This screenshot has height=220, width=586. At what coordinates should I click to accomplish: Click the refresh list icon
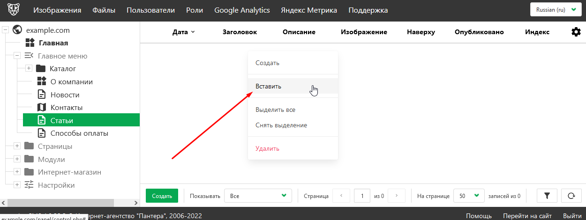(571, 196)
